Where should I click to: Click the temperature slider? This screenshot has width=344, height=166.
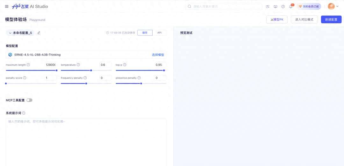click(x=86, y=70)
